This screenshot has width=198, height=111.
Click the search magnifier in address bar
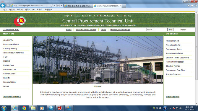point(52,6)
